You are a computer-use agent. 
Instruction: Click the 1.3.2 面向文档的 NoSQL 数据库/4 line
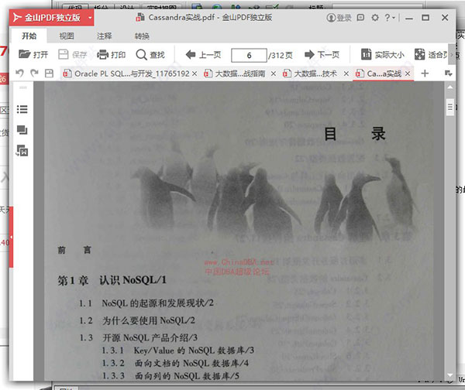click(175, 364)
